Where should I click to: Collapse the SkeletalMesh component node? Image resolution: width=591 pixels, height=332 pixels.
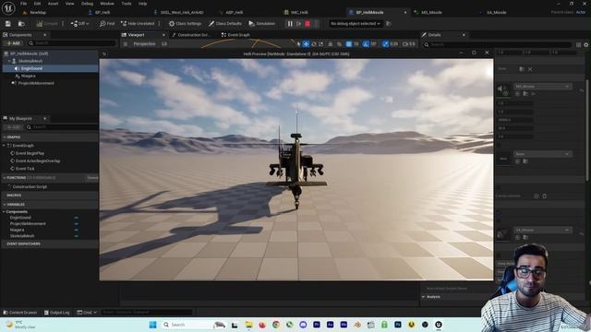click(x=9, y=61)
